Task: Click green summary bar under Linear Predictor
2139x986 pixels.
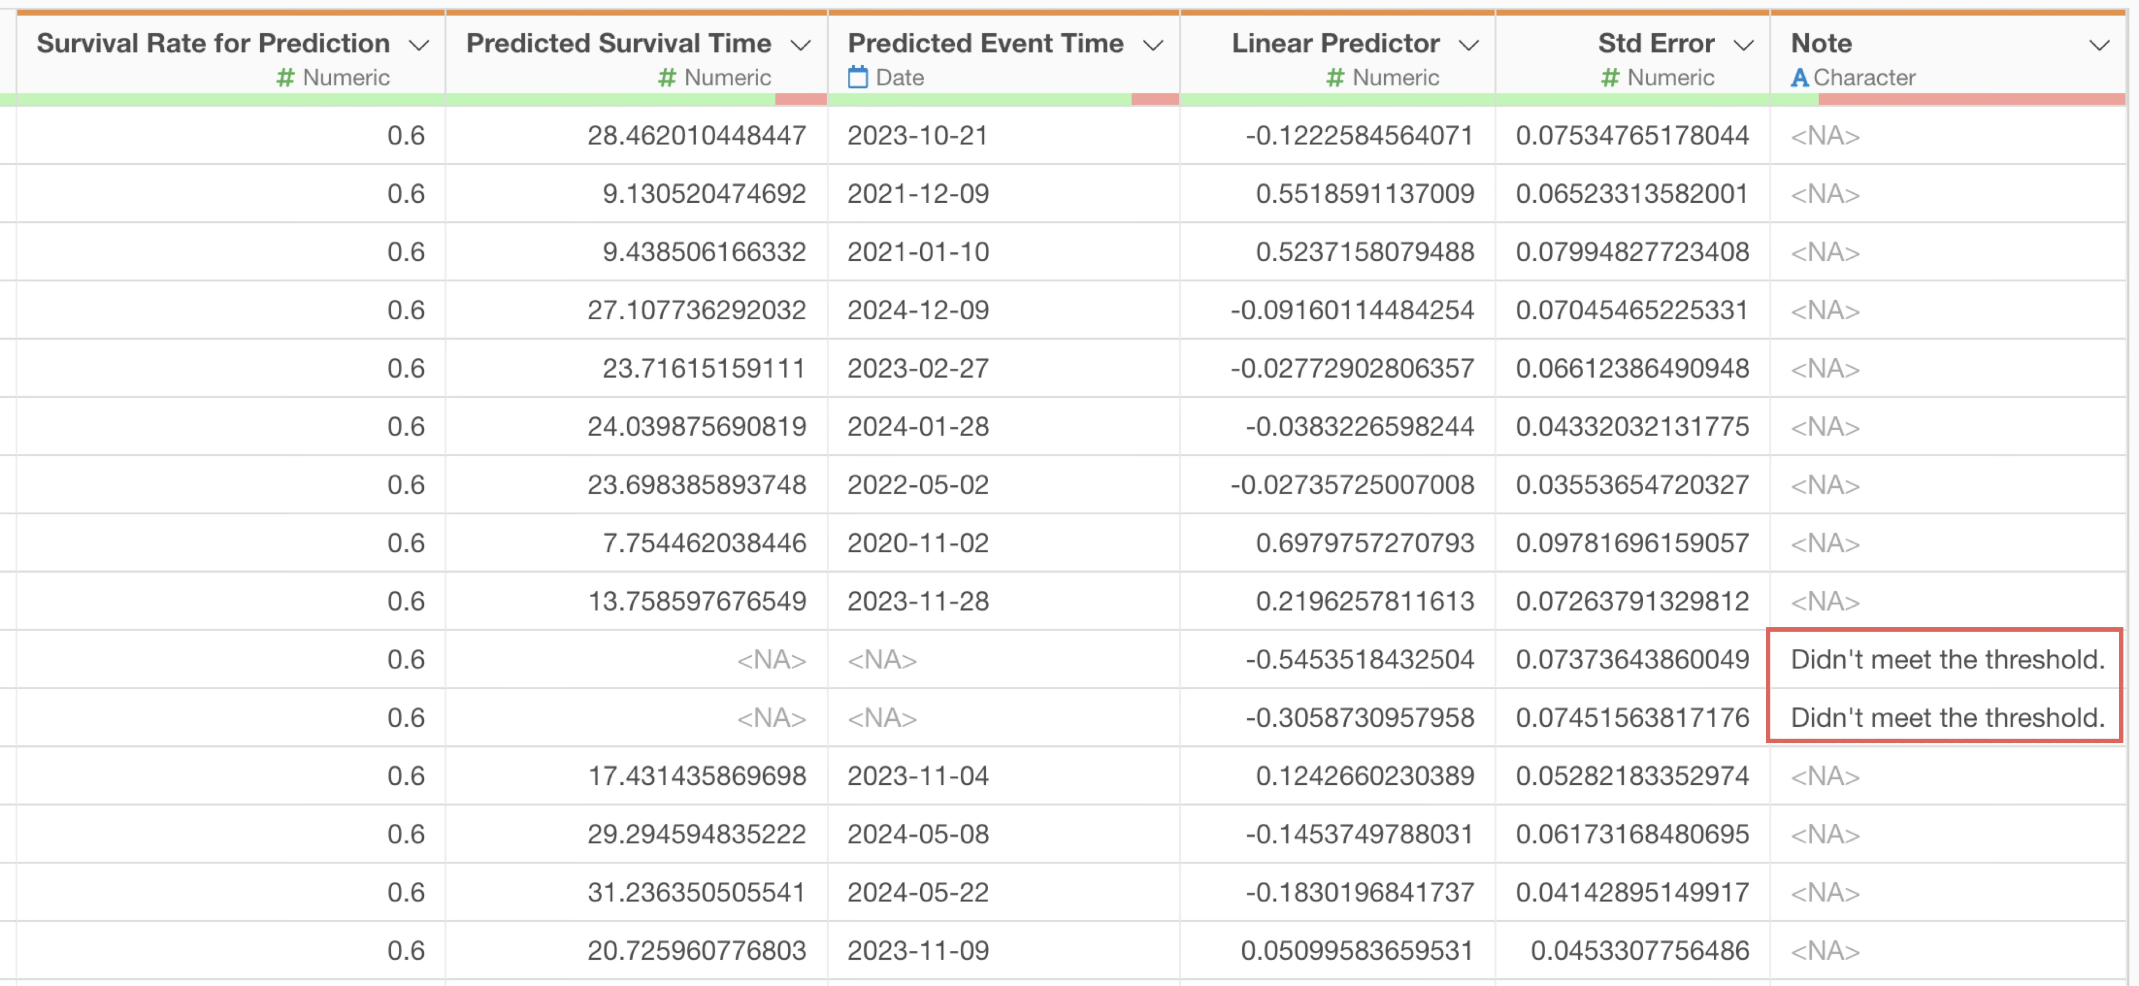Action: [1337, 99]
